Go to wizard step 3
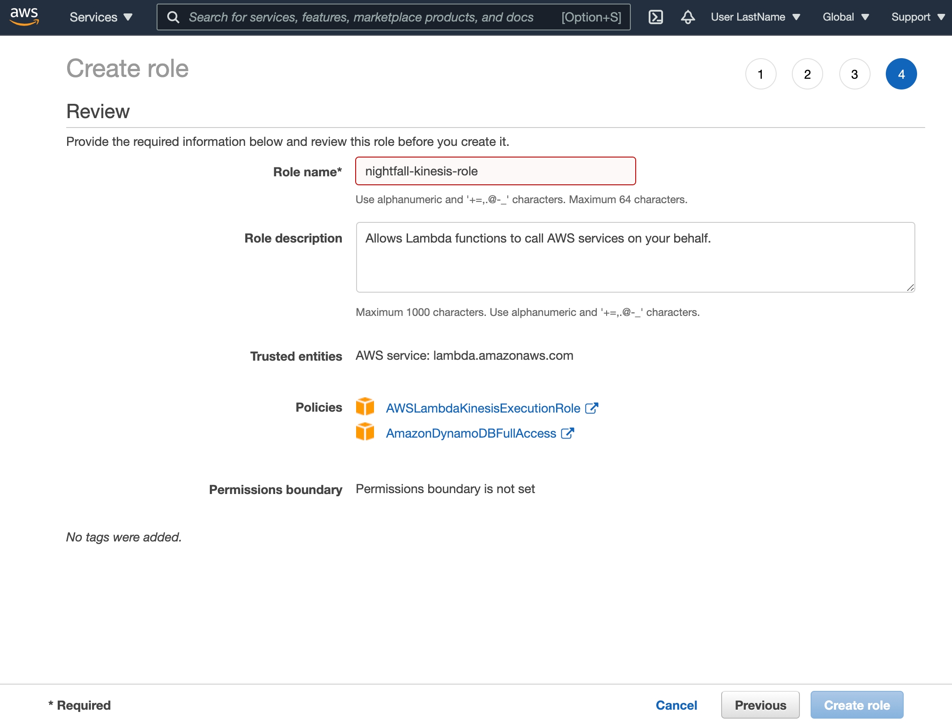This screenshot has height=724, width=952. tap(854, 74)
